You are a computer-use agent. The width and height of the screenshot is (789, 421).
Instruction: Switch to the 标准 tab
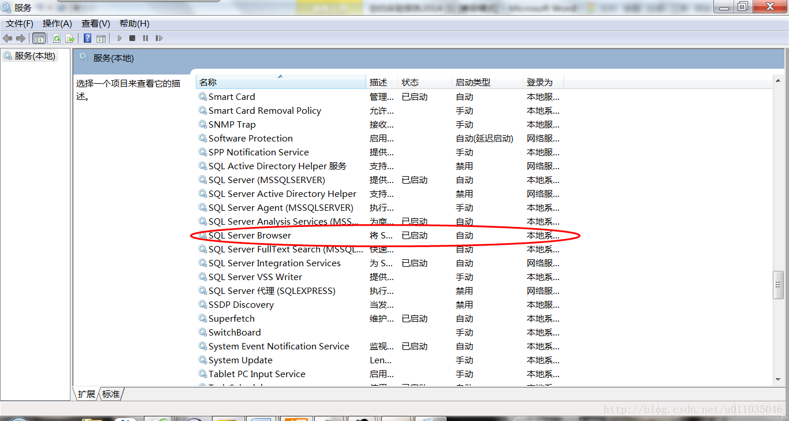[x=111, y=394]
